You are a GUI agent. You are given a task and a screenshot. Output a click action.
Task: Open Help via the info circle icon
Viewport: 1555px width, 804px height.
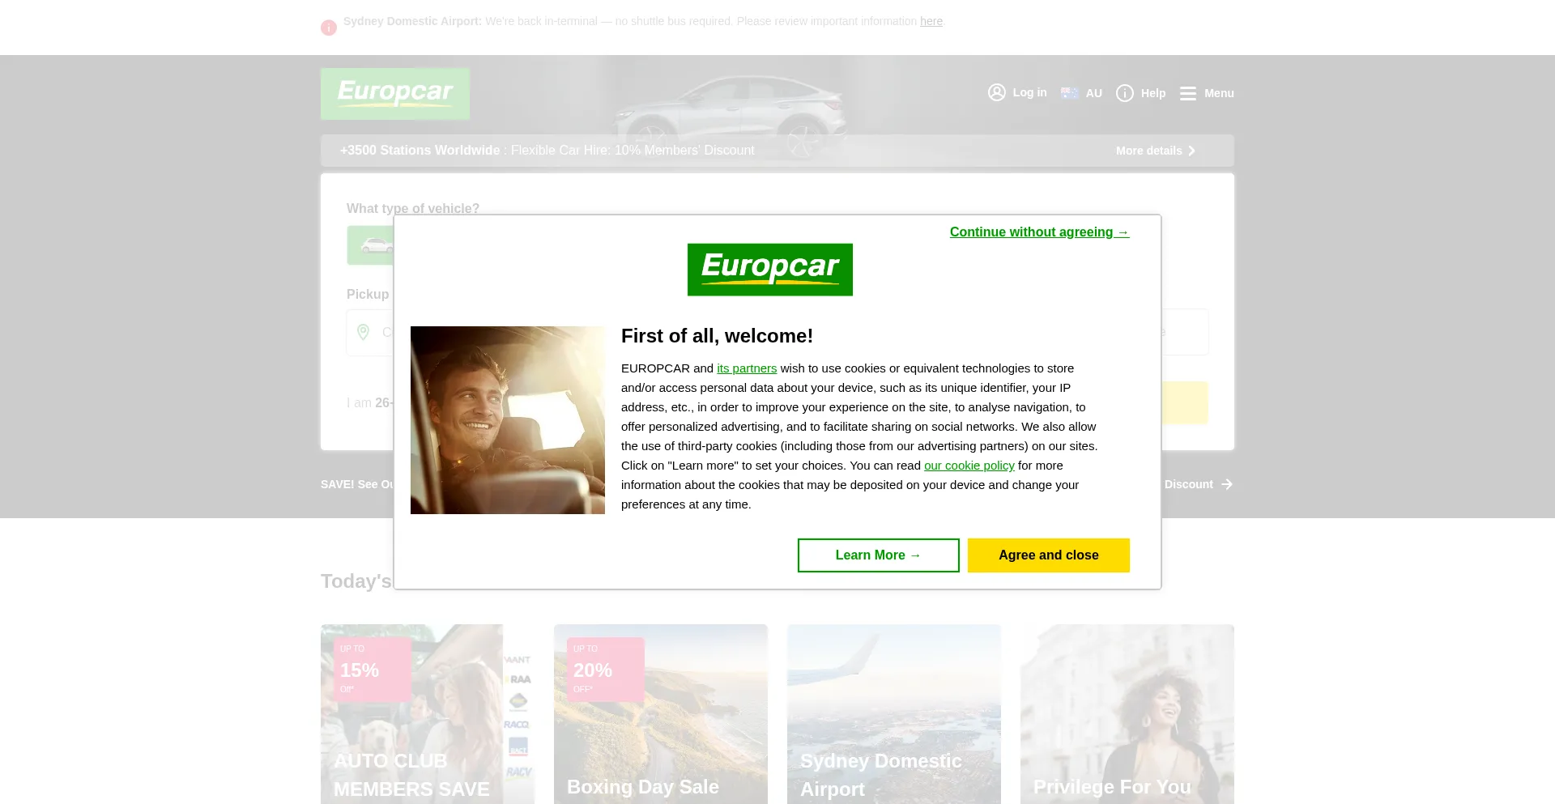(1125, 93)
